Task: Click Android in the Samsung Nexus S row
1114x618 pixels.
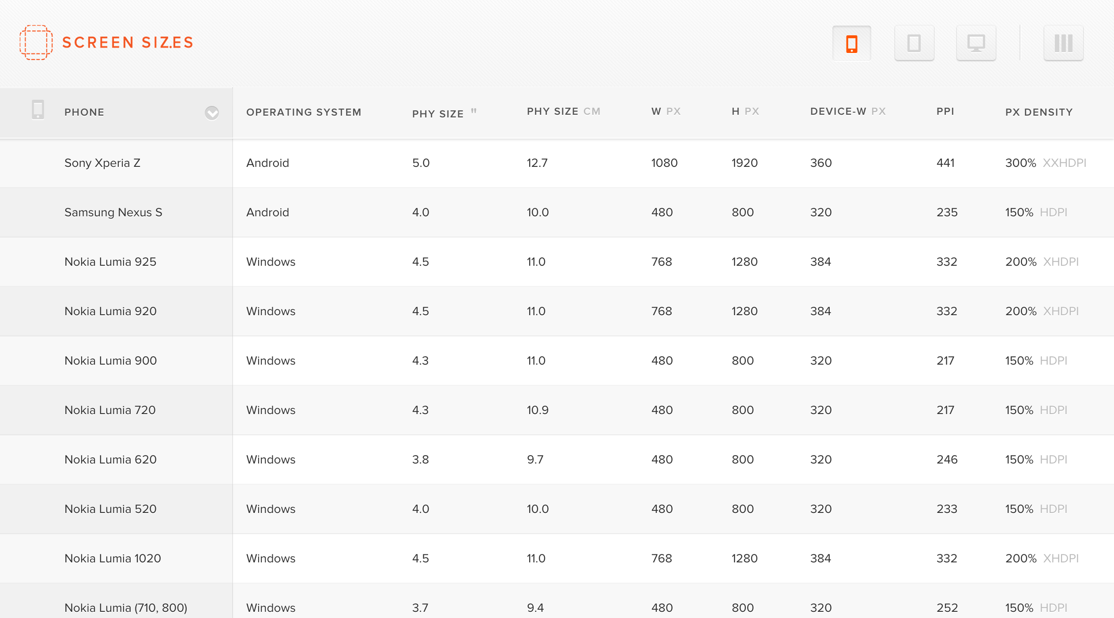Action: click(x=267, y=212)
